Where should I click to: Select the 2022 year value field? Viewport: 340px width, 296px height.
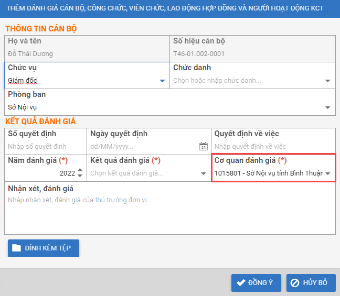click(42, 173)
